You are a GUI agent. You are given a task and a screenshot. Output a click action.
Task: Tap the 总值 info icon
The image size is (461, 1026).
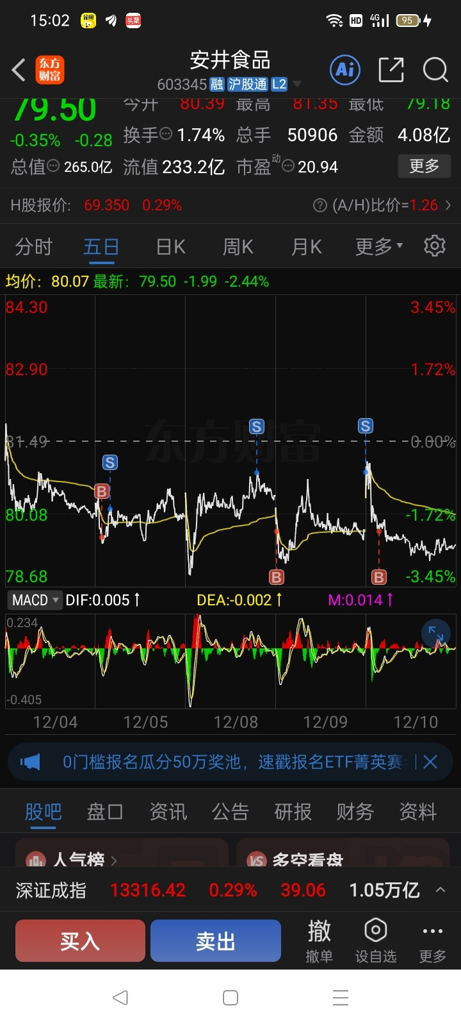[x=53, y=166]
